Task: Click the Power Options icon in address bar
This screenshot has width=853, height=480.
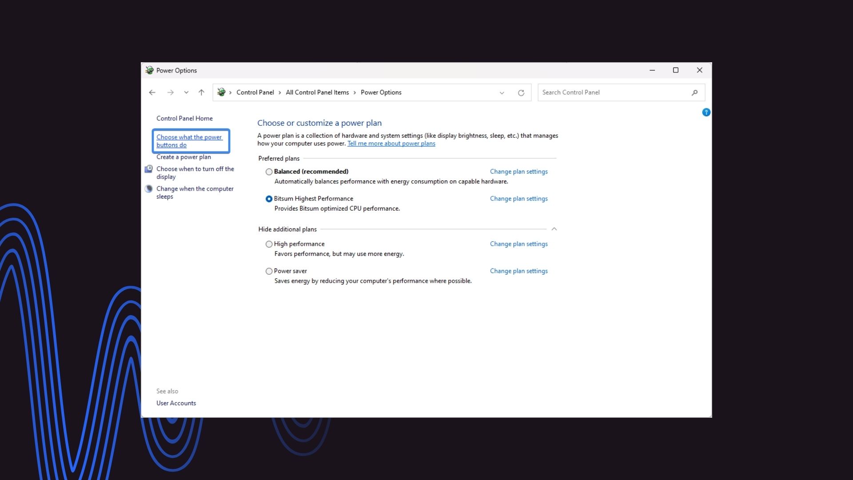Action: pos(221,92)
